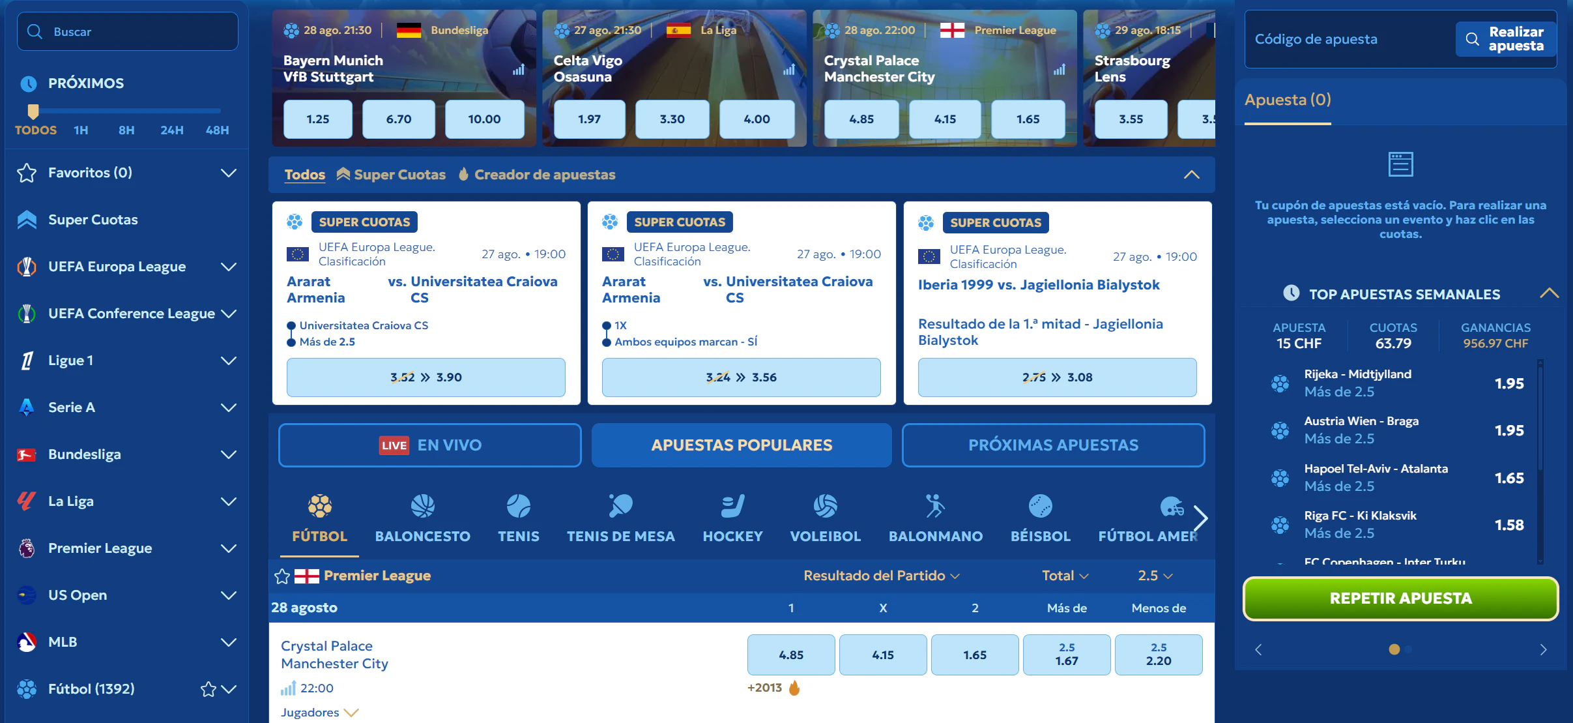Open statistics icon for Bayern Munich match

[519, 69]
